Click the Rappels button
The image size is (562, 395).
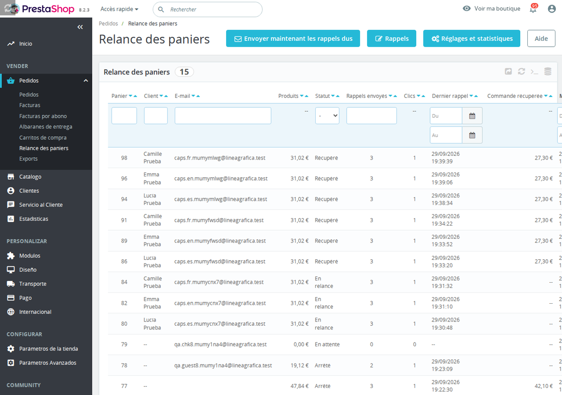pos(392,38)
